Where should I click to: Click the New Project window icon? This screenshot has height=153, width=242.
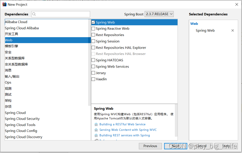pyautogui.click(x=4, y=5)
